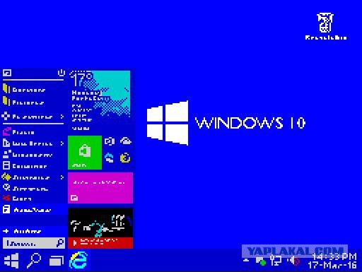The image size is (362, 272).
Task: Launch Internet Explorer from the taskbar
Action: click(x=79, y=260)
